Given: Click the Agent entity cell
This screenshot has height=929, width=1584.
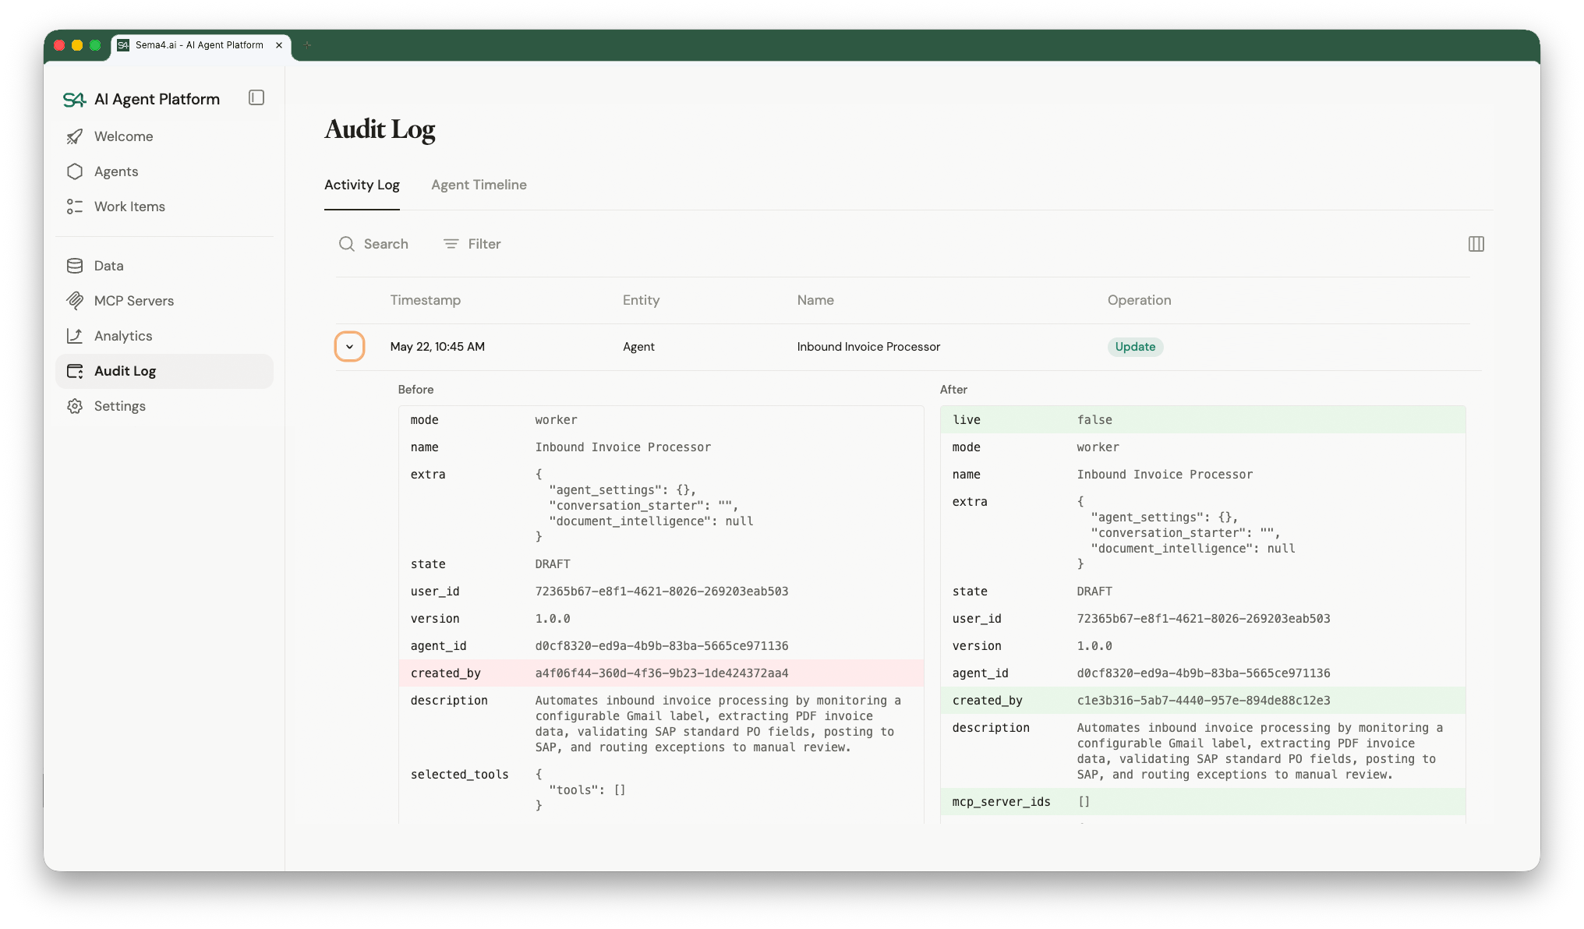Looking at the screenshot, I should (x=638, y=347).
